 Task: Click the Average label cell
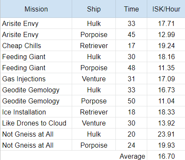click(132, 156)
